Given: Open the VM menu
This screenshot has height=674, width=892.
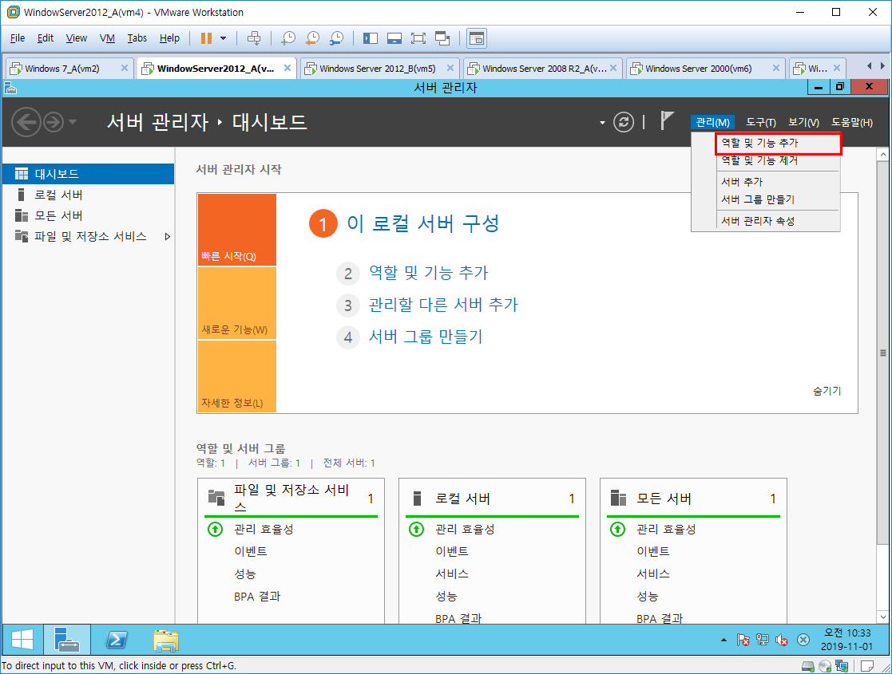Looking at the screenshot, I should (x=107, y=38).
